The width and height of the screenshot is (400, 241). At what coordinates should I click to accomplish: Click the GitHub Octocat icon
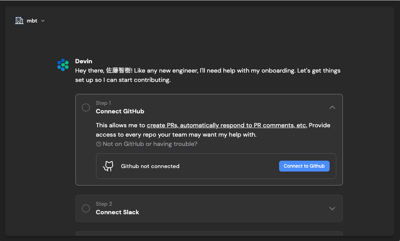108,166
